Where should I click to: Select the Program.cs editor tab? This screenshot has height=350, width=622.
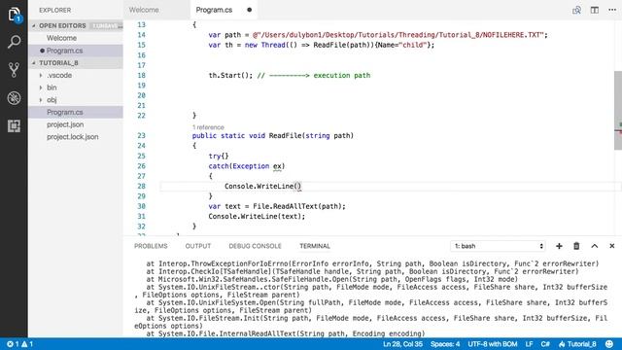pos(214,10)
